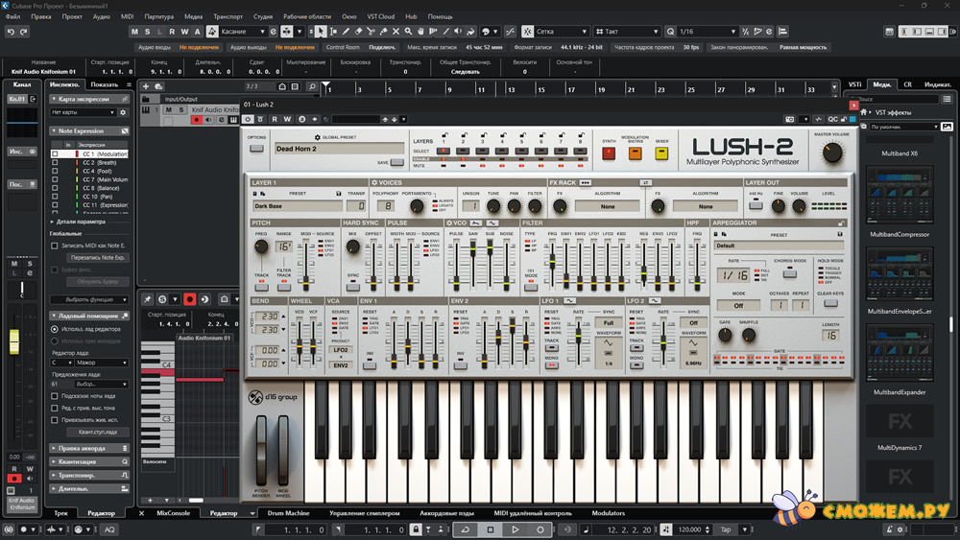The image size is (960, 540).
Task: Toggle record enable on Knif Audio track
Action: (x=197, y=119)
